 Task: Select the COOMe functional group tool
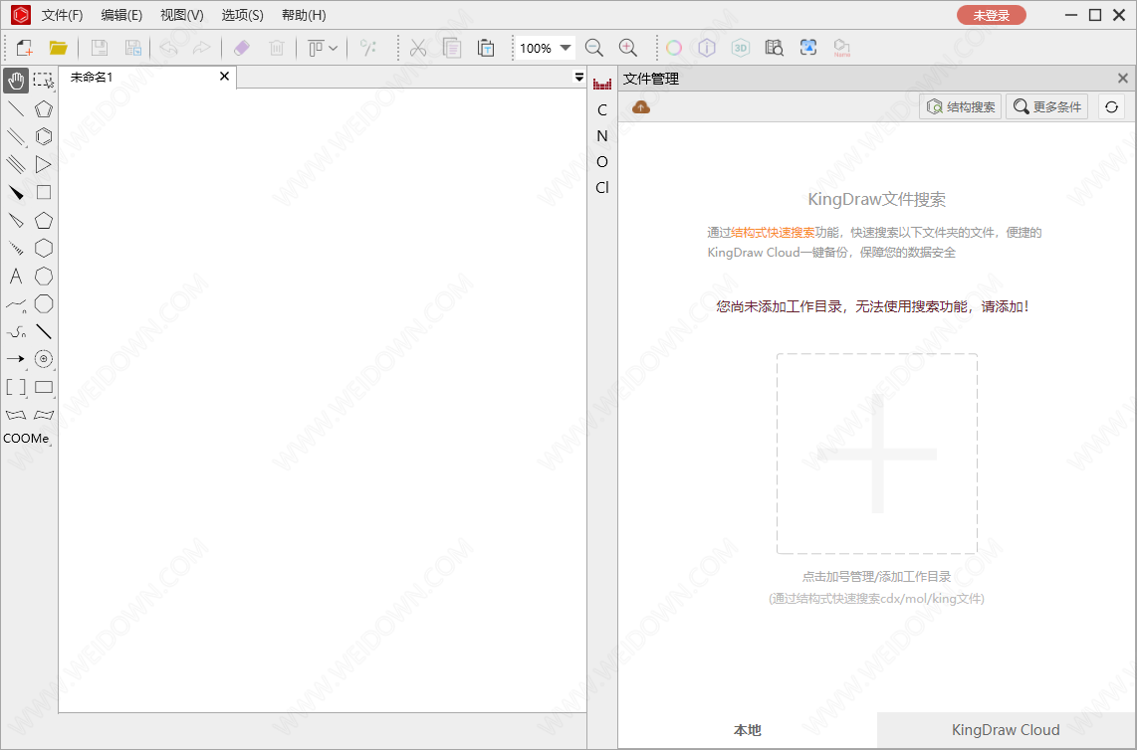coord(26,439)
